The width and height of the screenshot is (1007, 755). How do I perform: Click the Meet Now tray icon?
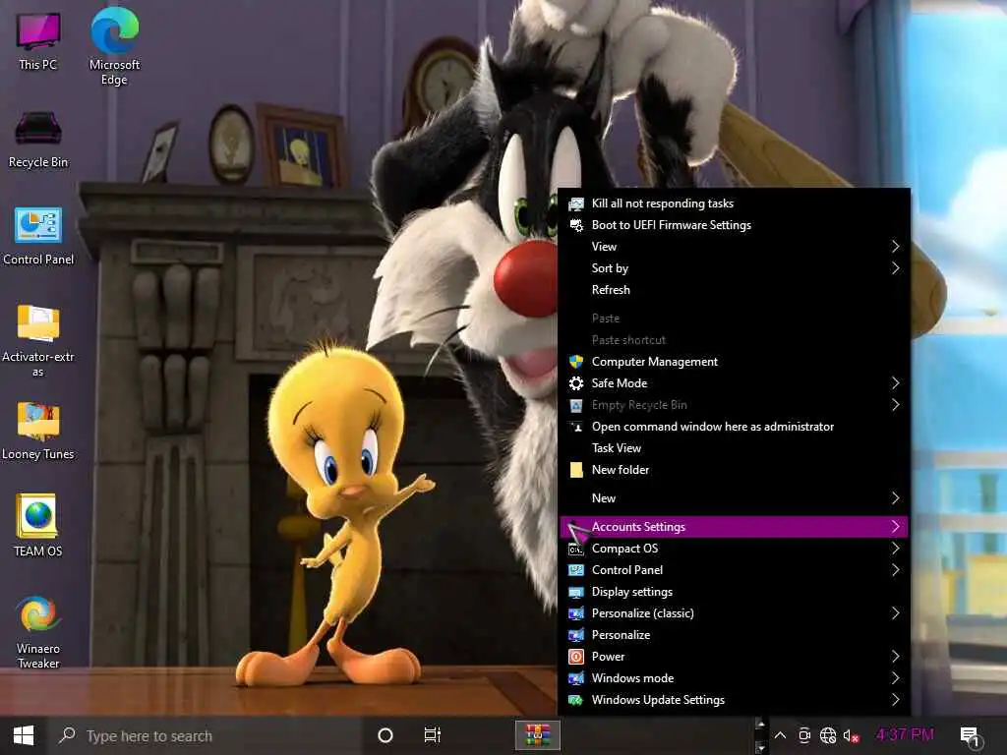point(804,735)
